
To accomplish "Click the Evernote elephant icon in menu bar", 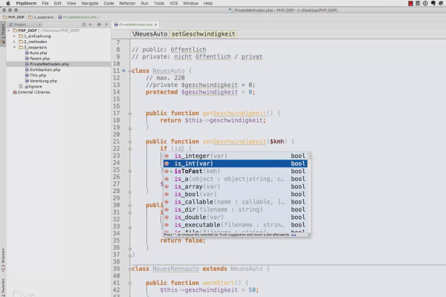I will tap(433, 4).
